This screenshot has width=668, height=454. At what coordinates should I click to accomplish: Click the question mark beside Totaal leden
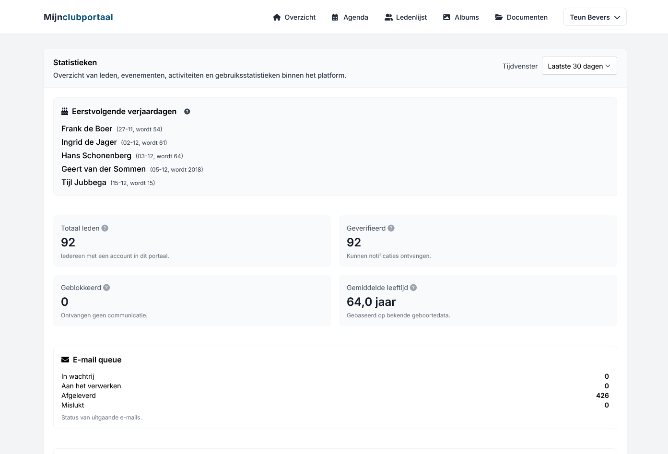coord(105,228)
